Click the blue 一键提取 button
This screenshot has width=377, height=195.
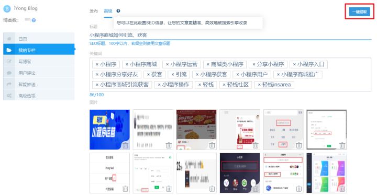tap(360, 12)
